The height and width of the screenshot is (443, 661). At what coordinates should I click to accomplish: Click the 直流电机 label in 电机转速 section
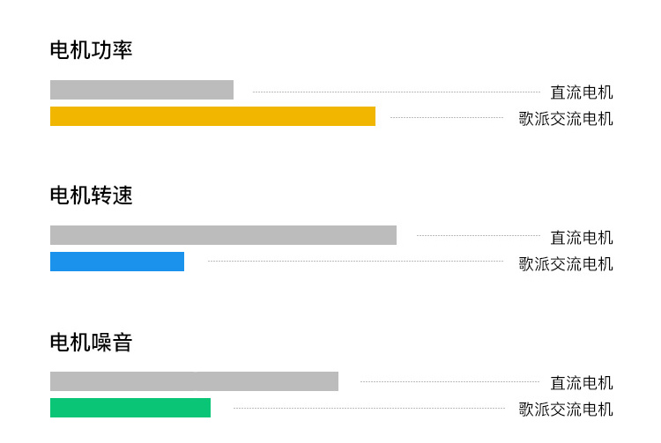(582, 238)
